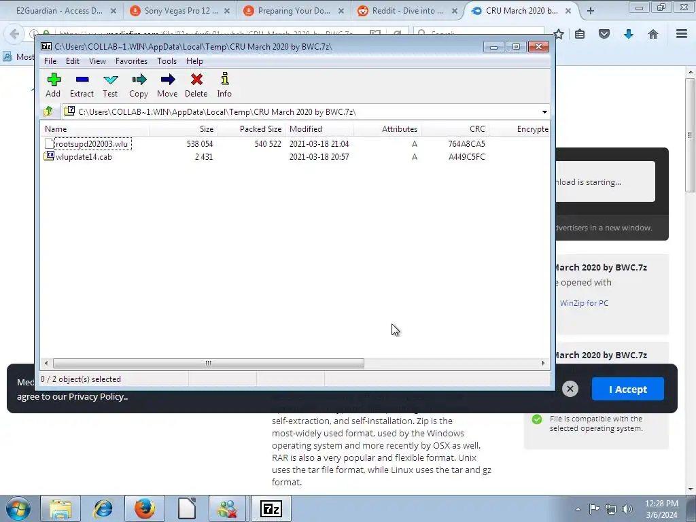Open the Tools menu

167,61
